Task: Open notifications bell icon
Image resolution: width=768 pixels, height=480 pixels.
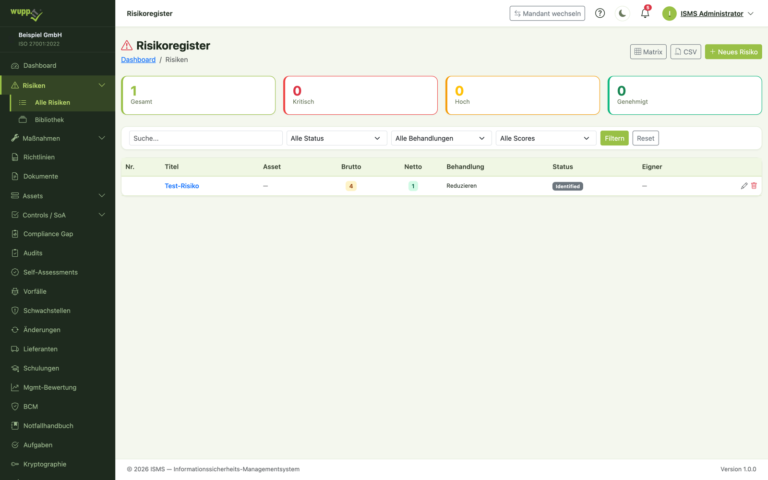Action: 645,13
